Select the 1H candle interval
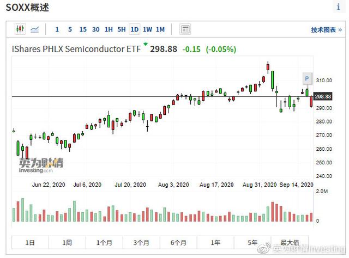Image resolution: width=349 pixels, height=258 pixels. pos(109,29)
